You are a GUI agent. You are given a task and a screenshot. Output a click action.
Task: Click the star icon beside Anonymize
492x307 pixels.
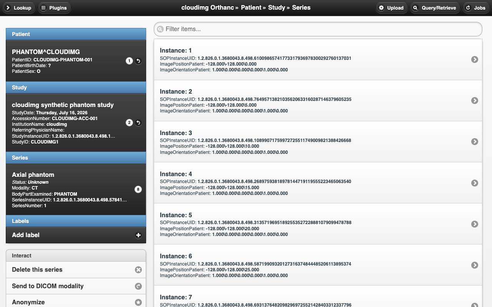point(138,302)
